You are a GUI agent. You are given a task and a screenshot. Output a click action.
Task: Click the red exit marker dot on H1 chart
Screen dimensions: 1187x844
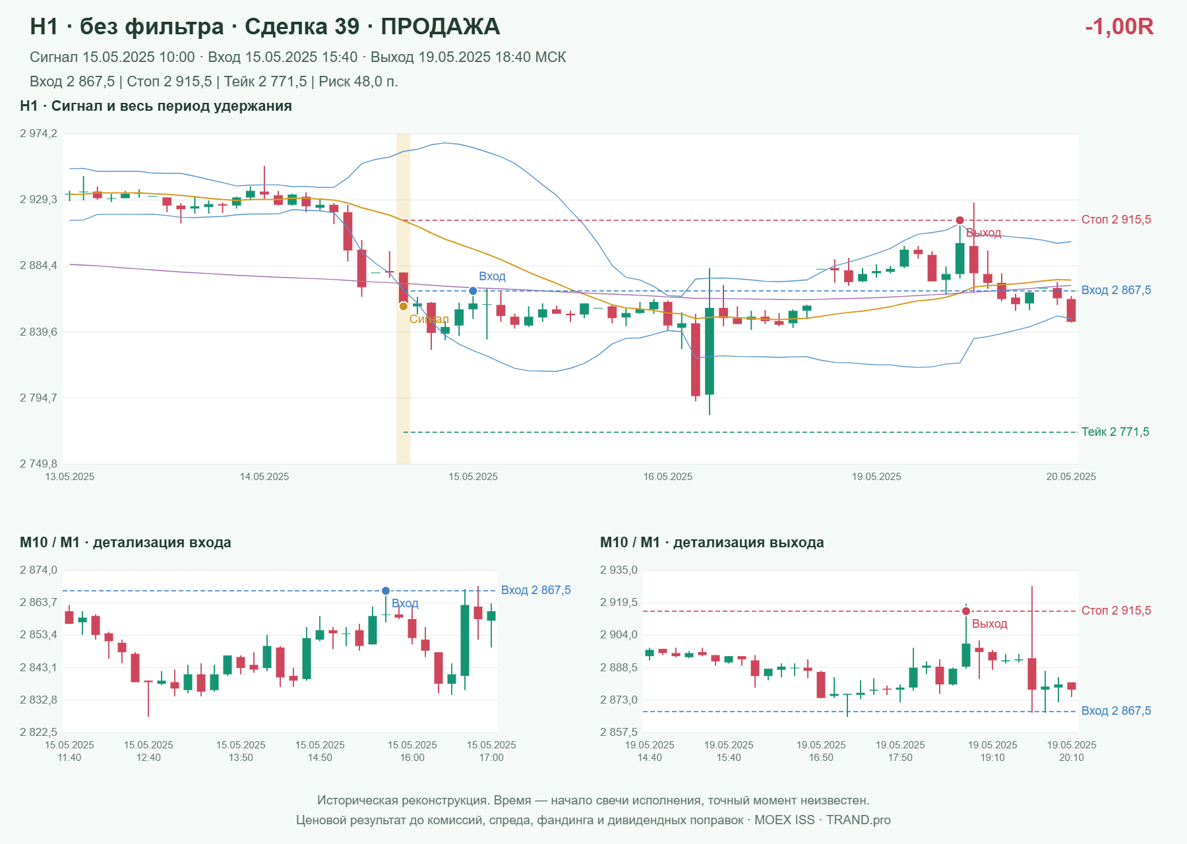[959, 220]
